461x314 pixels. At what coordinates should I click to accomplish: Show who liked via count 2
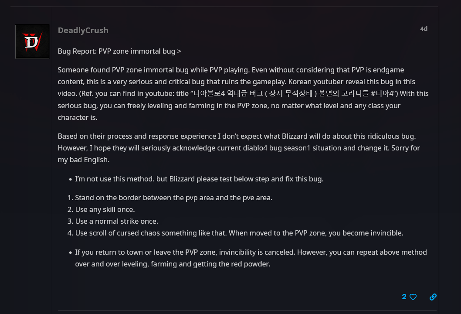404,297
